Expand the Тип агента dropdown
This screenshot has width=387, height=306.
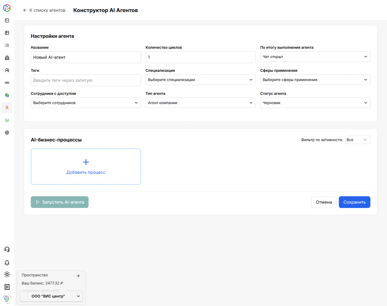point(200,103)
